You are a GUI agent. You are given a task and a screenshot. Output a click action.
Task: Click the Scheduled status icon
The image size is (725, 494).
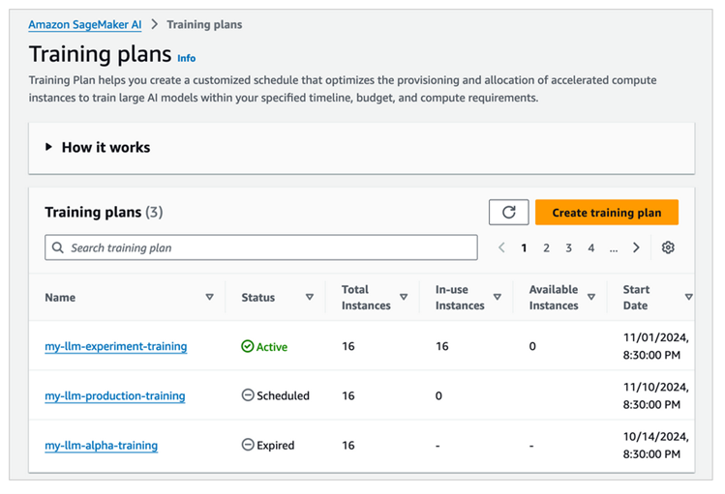click(x=248, y=395)
